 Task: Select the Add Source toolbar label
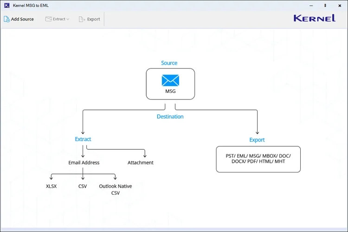click(x=22, y=20)
